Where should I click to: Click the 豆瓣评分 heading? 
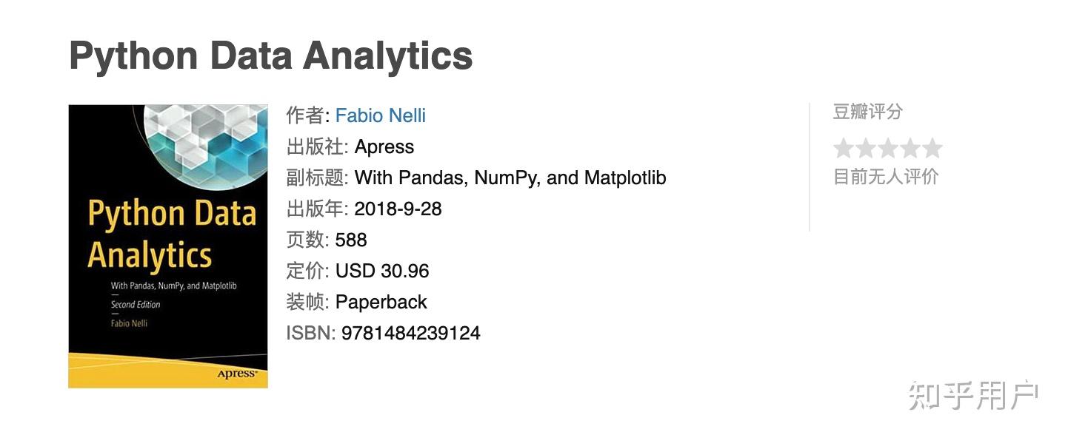(866, 112)
